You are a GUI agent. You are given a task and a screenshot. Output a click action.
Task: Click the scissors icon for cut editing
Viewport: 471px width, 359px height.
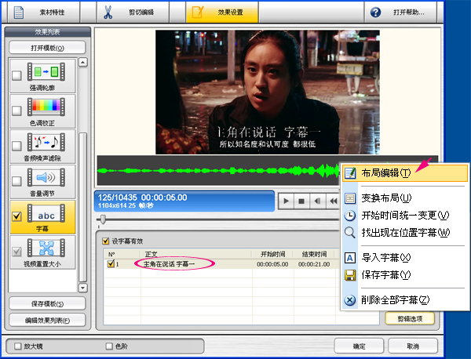pos(108,13)
